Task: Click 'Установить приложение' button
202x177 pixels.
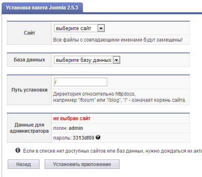Action: click(x=82, y=164)
